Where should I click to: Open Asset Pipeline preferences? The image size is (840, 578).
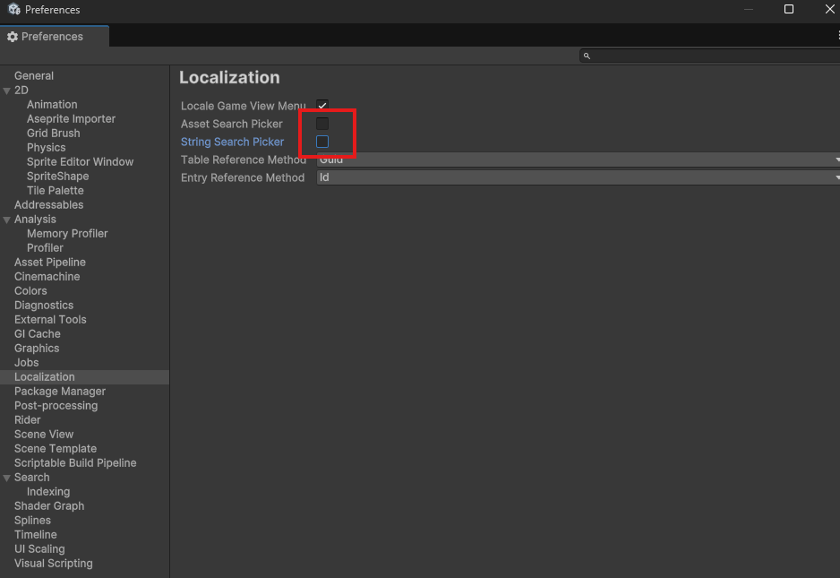[50, 263]
